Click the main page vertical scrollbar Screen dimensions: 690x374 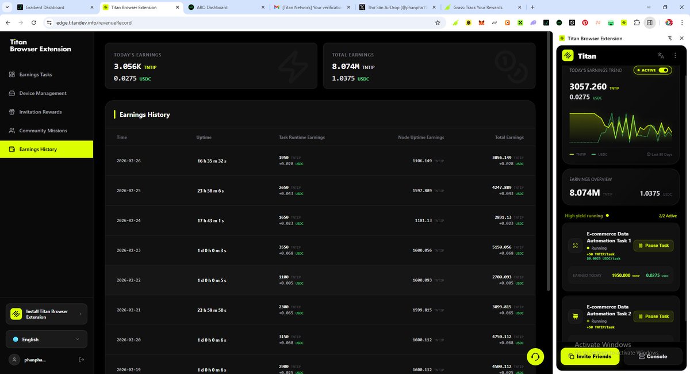[x=549, y=161]
